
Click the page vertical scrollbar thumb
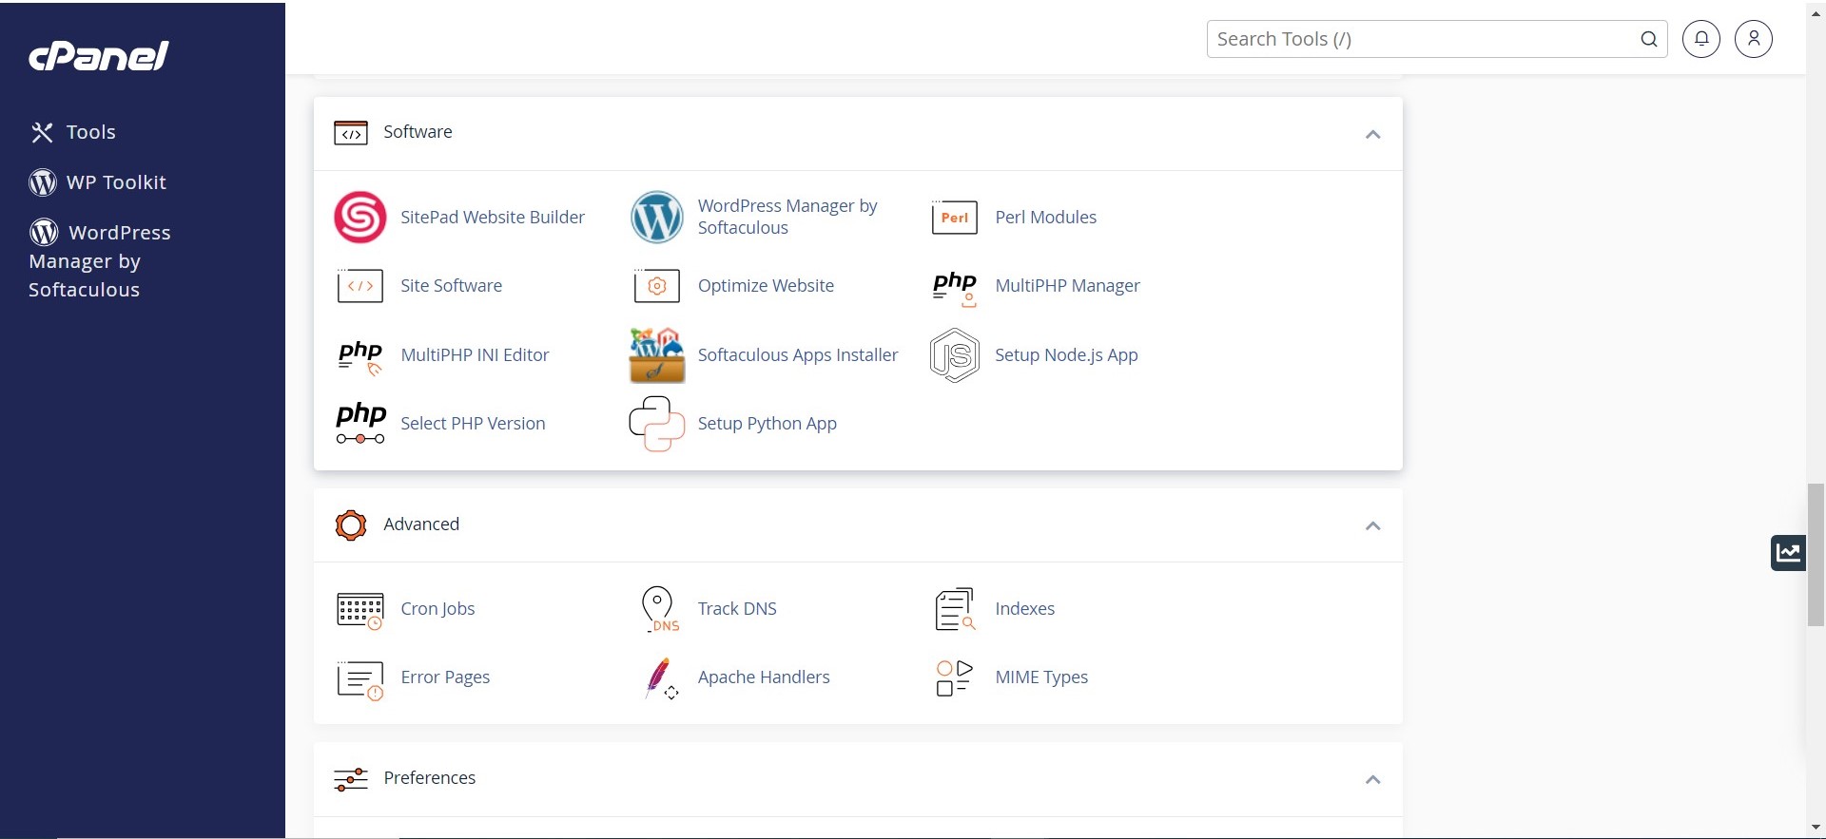point(1816,555)
